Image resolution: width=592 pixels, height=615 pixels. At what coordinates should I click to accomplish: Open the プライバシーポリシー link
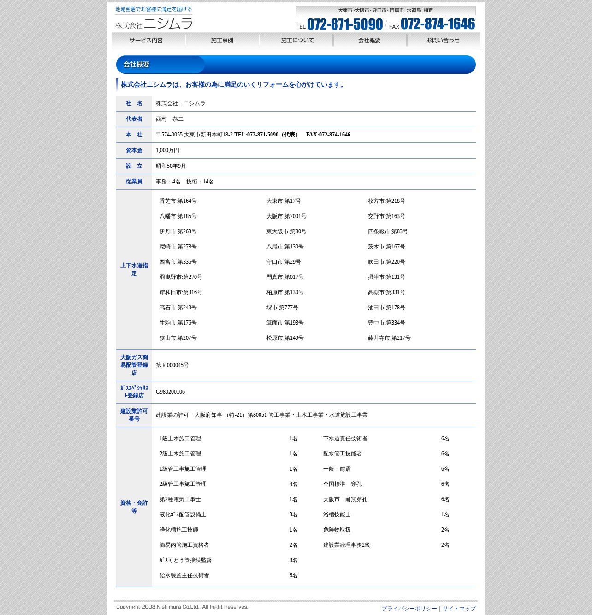409,609
